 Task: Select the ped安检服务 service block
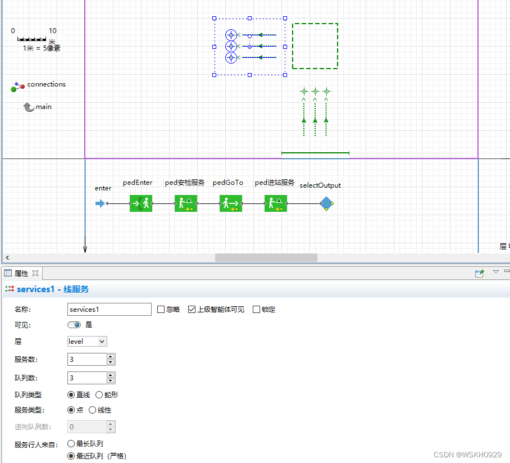pyautogui.click(x=186, y=203)
